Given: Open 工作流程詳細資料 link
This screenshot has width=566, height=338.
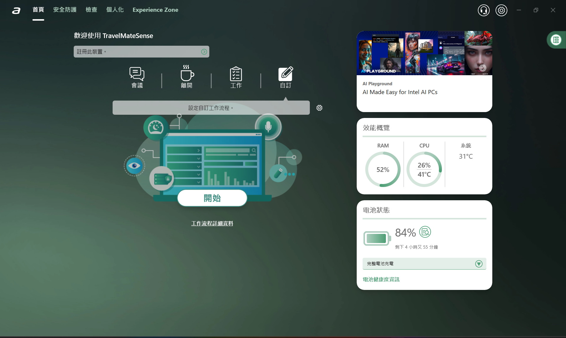Looking at the screenshot, I should [212, 224].
